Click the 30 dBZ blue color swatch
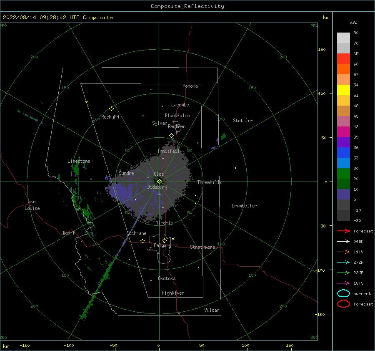 pyautogui.click(x=343, y=163)
